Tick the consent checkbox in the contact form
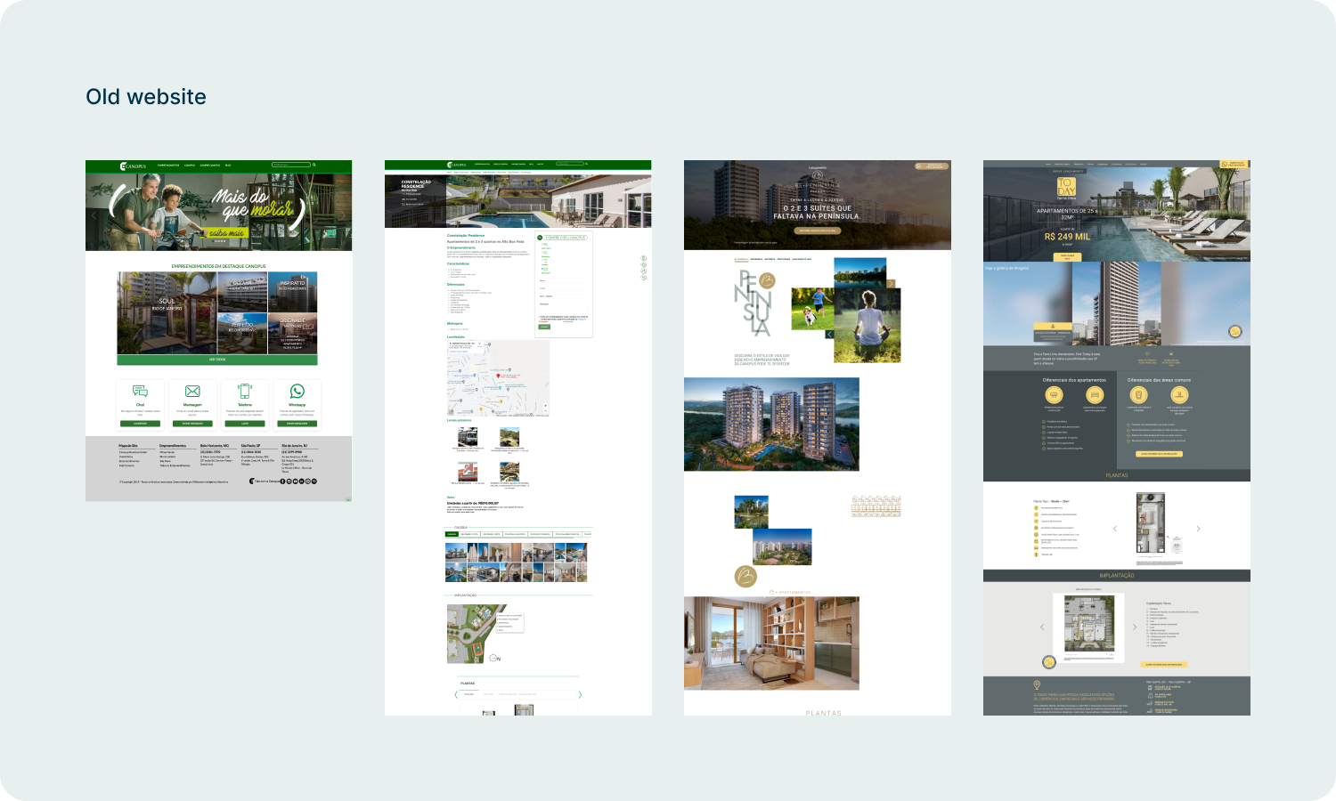Screen dimensions: 1336x801 (x=541, y=317)
